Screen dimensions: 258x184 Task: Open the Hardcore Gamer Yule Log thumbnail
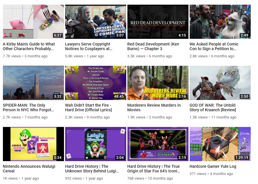(x=220, y=144)
